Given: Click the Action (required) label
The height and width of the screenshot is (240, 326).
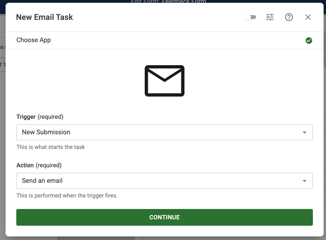Looking at the screenshot, I should [x=39, y=165].
